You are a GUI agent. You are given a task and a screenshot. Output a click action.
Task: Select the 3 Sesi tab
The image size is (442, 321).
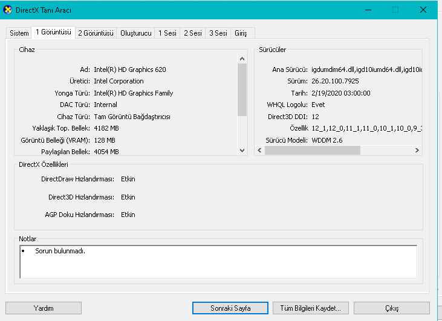coord(218,33)
